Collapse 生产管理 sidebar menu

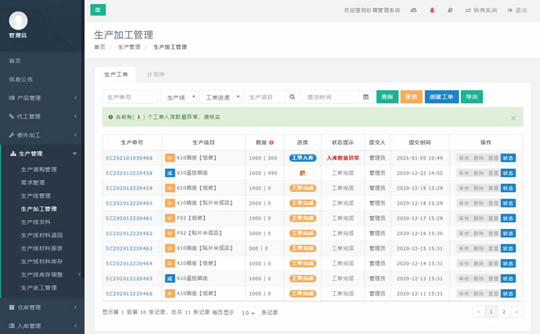coord(42,154)
